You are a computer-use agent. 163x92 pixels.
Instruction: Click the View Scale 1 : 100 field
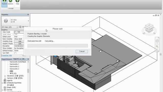coord(19,32)
